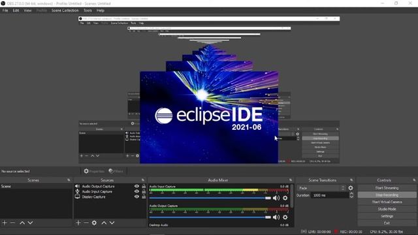This screenshot has width=418, height=235.
Task: Adjust Audio Output Capture volume slider
Action: click(210, 217)
